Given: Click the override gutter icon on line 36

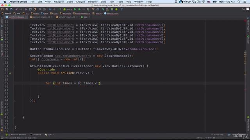Looking at the screenshot, I should pos(10,73).
